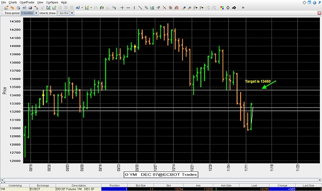Open the Configure menu

52,2
